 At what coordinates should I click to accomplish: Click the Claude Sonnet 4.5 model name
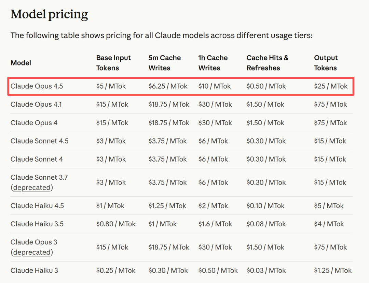tap(40, 141)
